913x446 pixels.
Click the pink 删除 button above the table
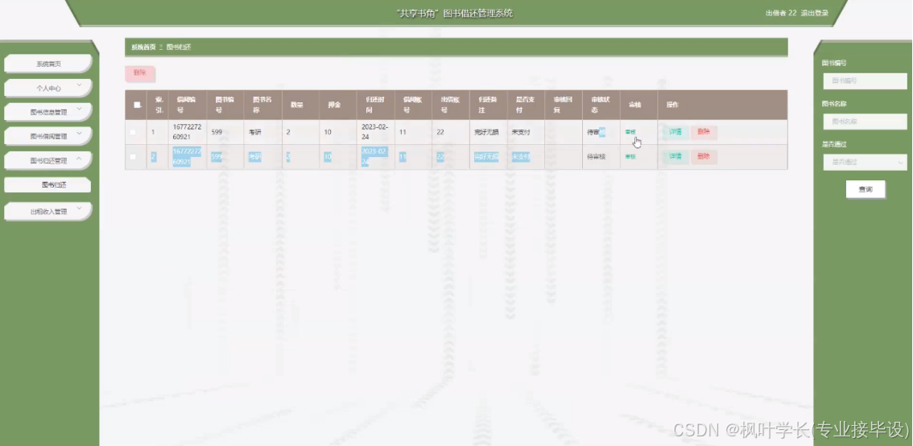[140, 72]
